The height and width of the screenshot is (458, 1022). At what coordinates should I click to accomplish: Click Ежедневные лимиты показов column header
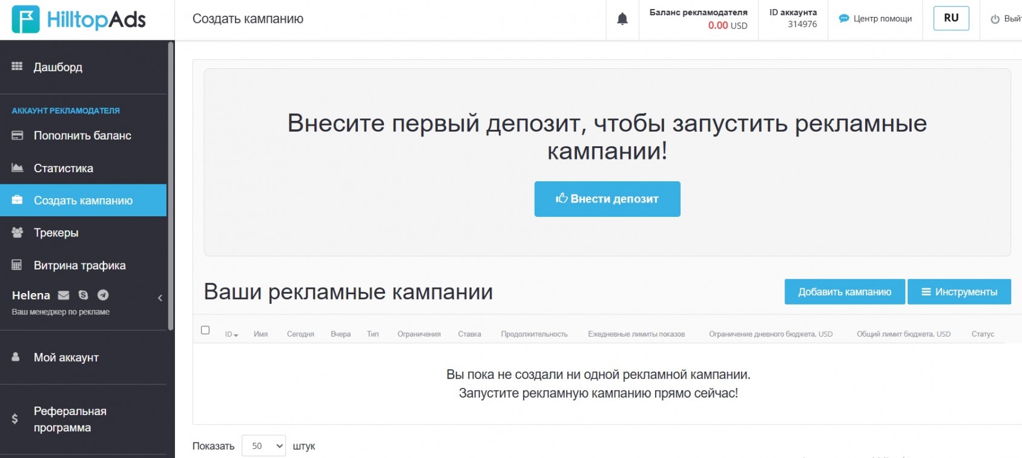[x=636, y=334]
